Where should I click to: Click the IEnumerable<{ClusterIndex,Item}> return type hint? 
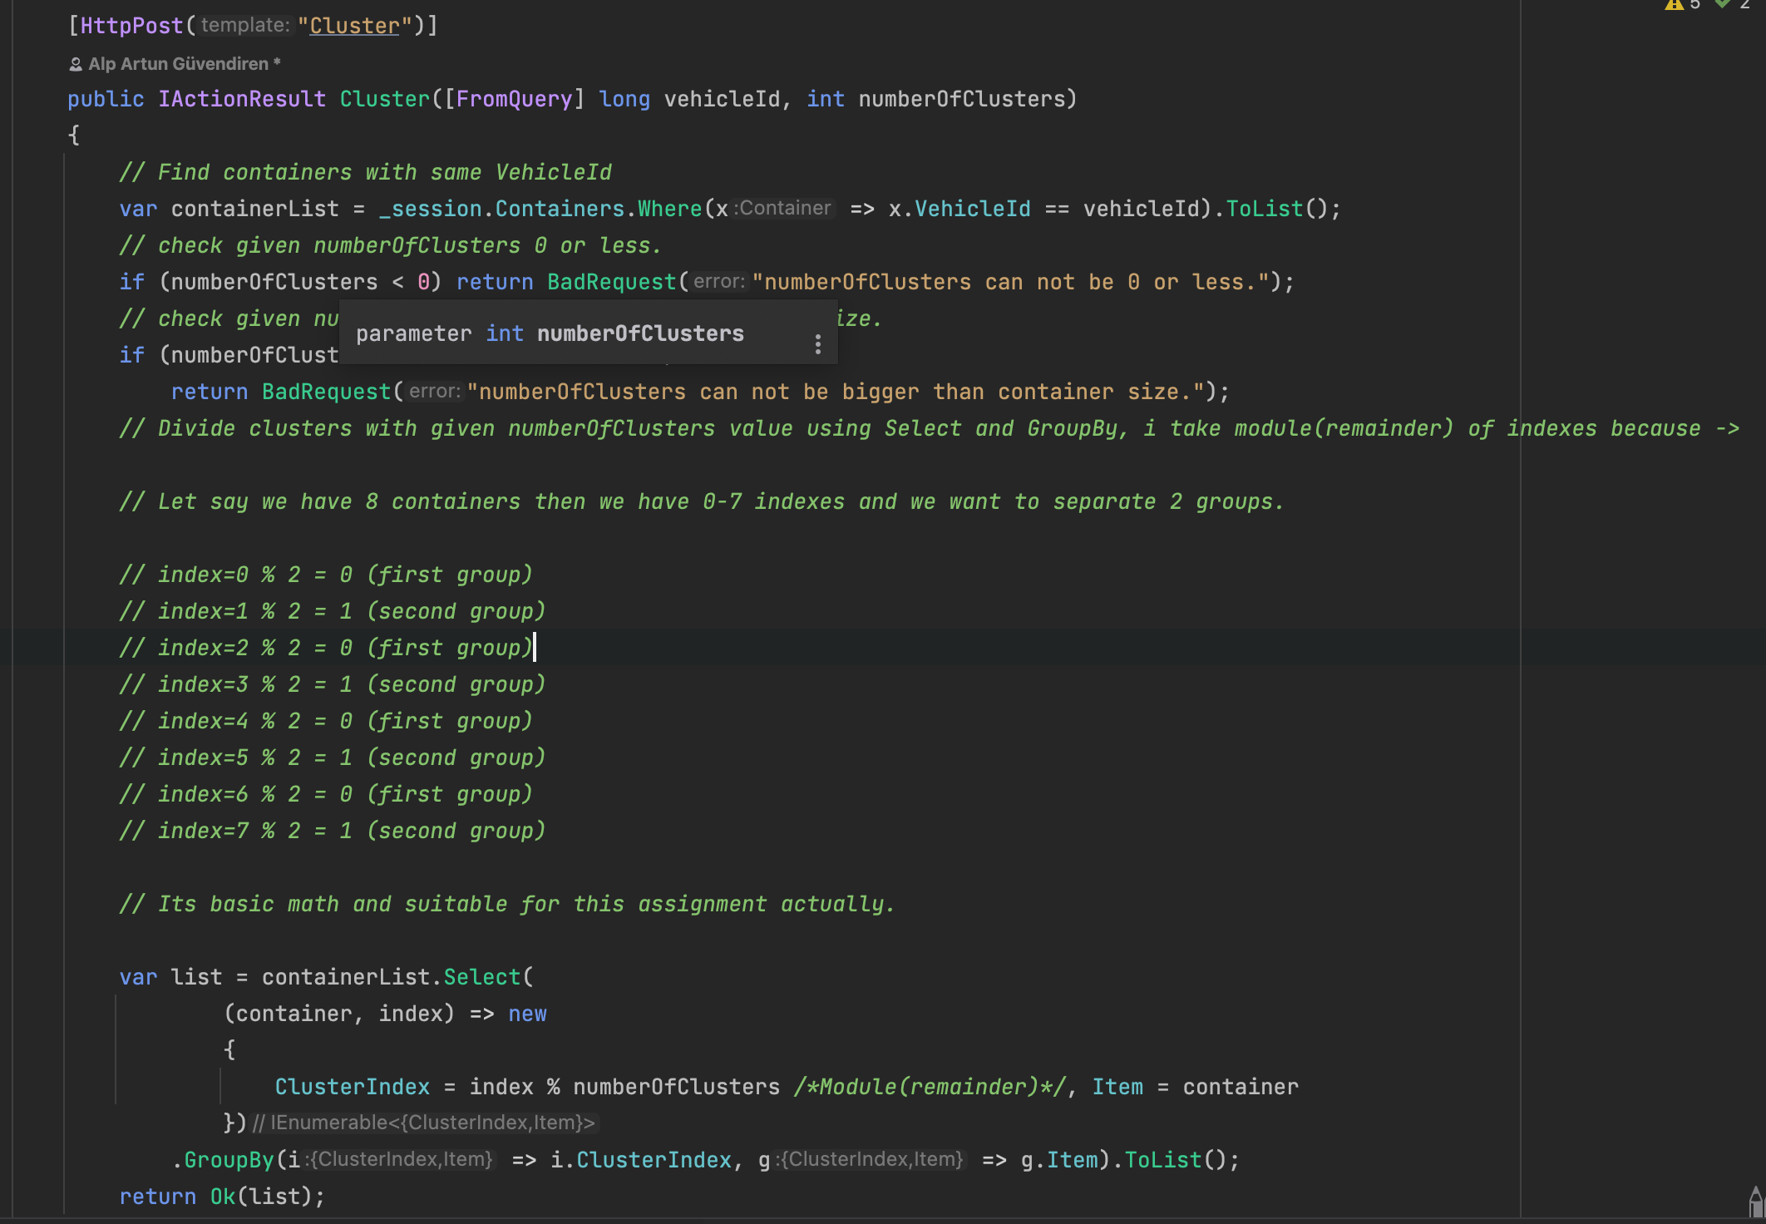(x=430, y=1123)
